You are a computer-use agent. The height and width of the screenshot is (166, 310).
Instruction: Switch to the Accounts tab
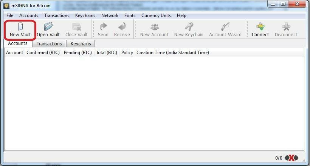tap(18, 43)
